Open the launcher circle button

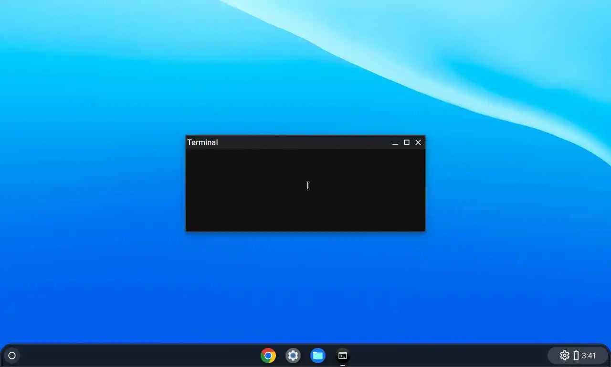[12, 356]
